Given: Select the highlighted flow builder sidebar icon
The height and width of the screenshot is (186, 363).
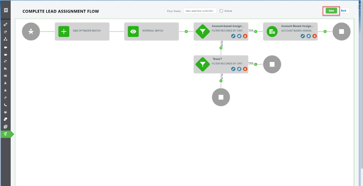Looking at the screenshot, I should pyautogui.click(x=6, y=134).
